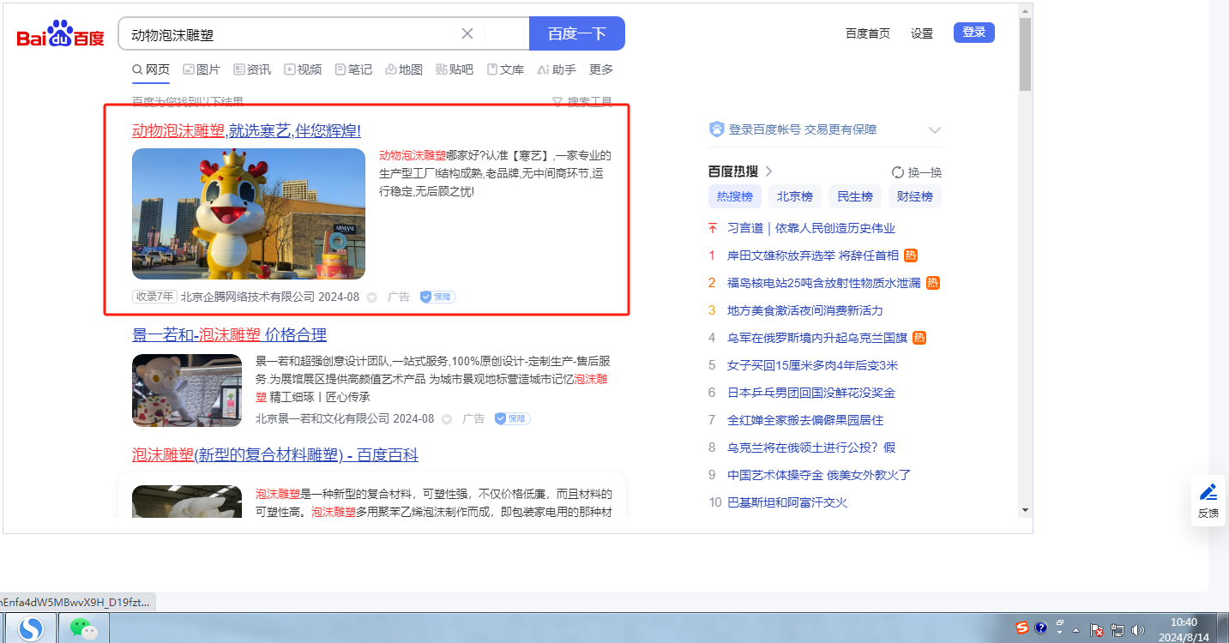The image size is (1229, 643).
Task: Expand 百度热搜 with the arrow
Action: [x=769, y=171]
